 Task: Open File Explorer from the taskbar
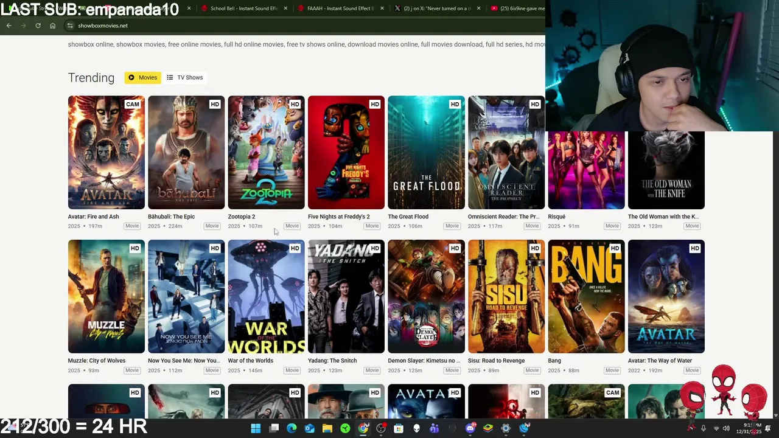click(327, 428)
